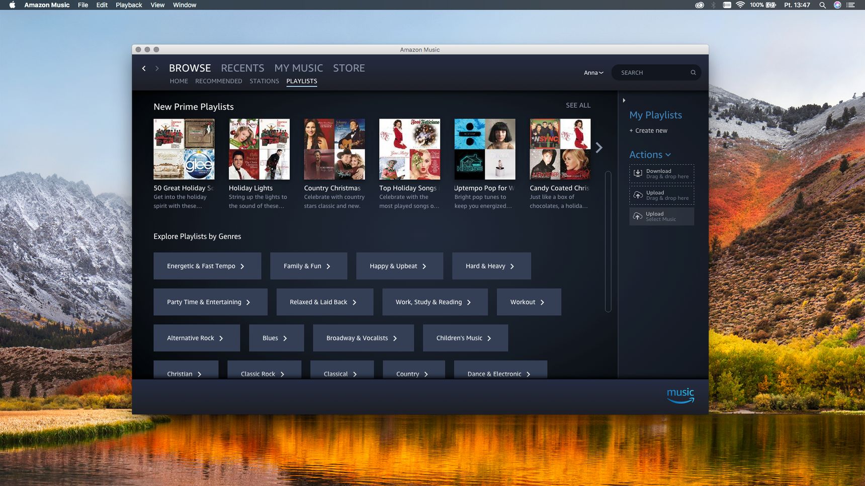Expand the Actions dropdown
Screen dimensions: 865x486
(x=650, y=155)
